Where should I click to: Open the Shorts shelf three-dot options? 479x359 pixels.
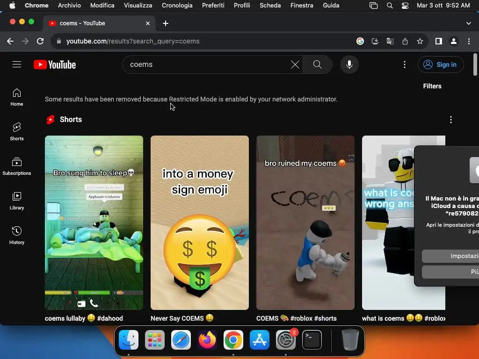tap(450, 119)
